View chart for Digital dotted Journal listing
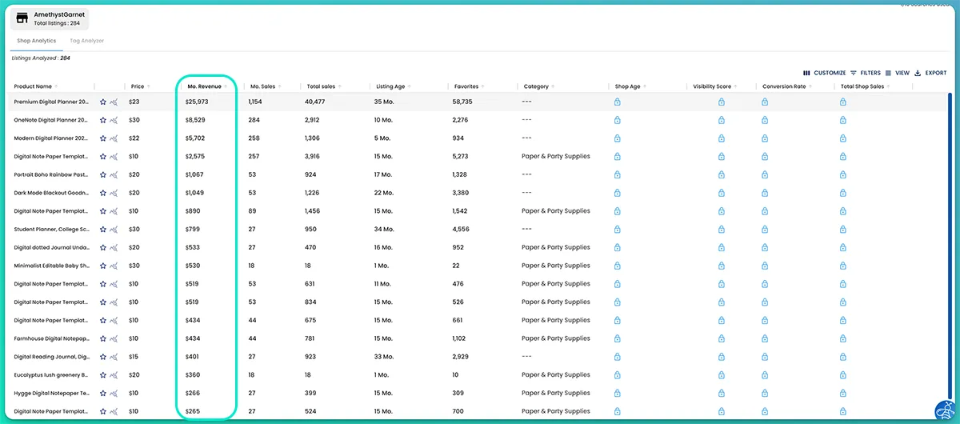Screen dimensions: 960x424 114,247
